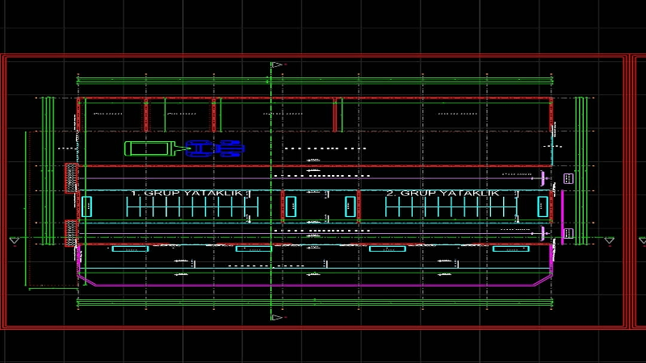The width and height of the screenshot is (646, 363).
Task: Select the upper white panel box at right
Action: 568,177
